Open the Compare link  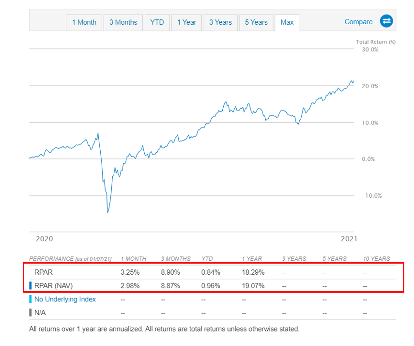click(358, 22)
